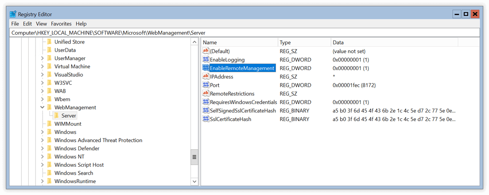Open the View menu
Image resolution: width=489 pixels, height=195 pixels.
41,23
